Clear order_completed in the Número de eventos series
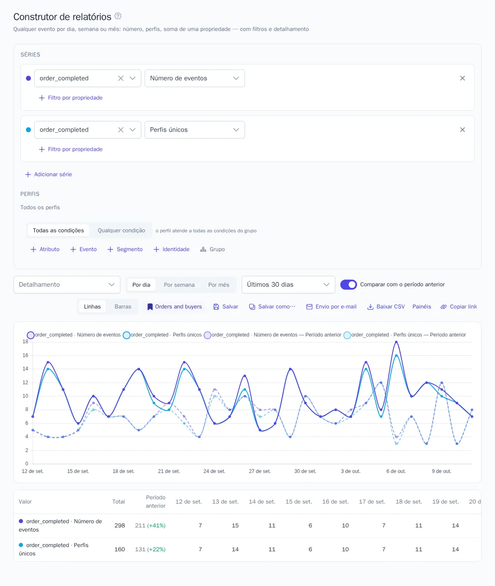 (121, 78)
